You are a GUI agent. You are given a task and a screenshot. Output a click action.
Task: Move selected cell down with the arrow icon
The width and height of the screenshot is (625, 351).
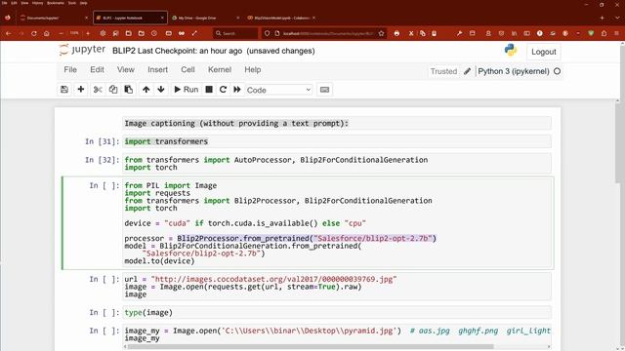click(161, 90)
